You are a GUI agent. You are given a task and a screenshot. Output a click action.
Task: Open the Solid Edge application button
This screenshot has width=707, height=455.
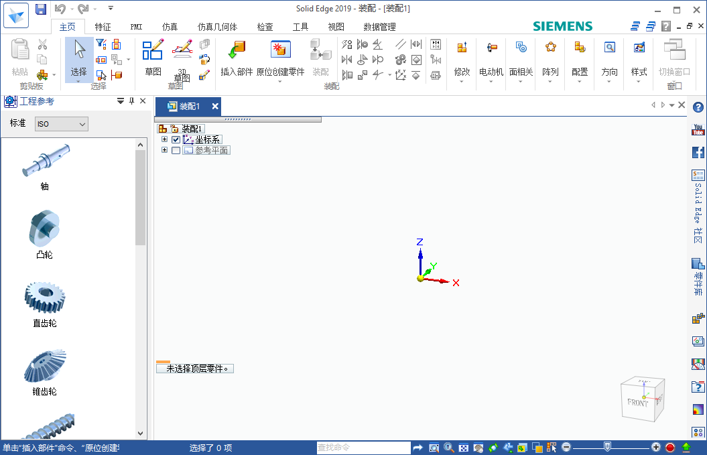(16, 16)
